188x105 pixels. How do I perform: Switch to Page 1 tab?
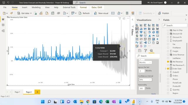point(17,92)
